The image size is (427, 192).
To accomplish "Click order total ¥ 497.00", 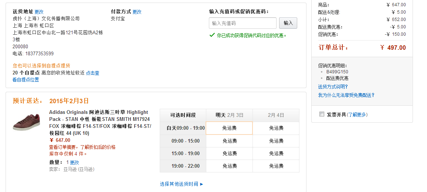I will tap(393, 48).
